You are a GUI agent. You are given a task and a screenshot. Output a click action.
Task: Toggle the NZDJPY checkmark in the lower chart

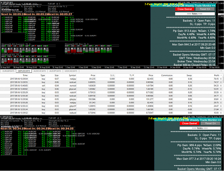point(2,148)
